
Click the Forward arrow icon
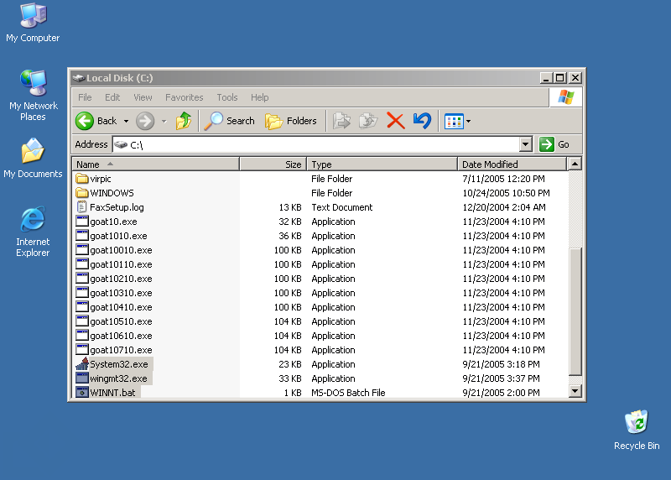(145, 121)
